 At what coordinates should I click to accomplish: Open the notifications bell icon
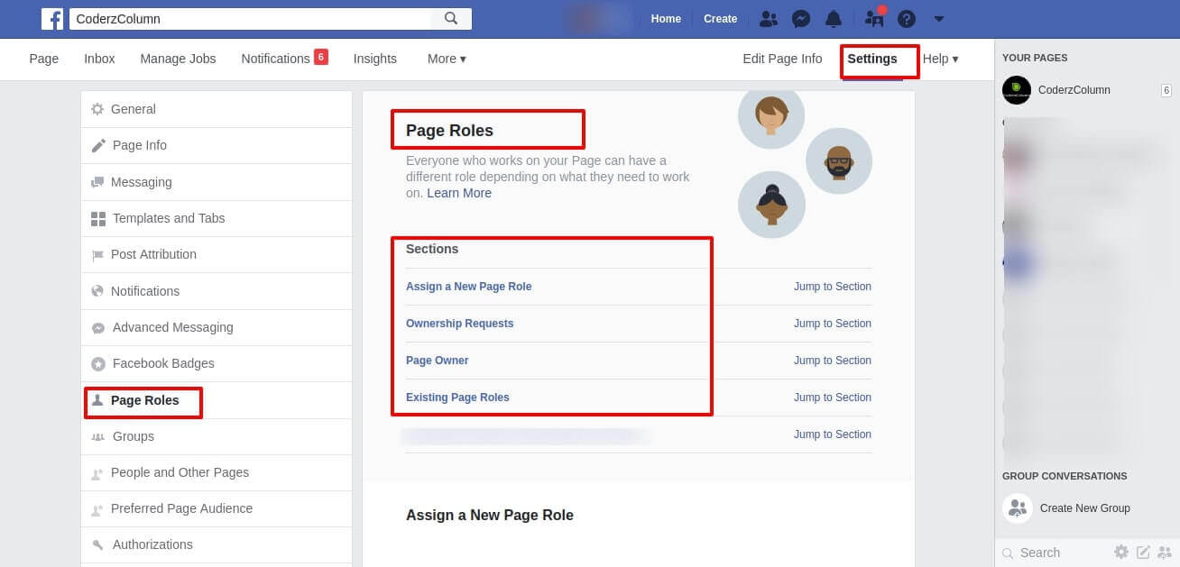coord(834,19)
